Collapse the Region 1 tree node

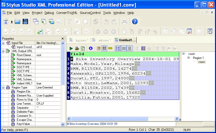[x=188, y=58]
